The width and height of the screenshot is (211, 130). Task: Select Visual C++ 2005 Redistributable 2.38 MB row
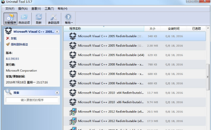click(134, 46)
